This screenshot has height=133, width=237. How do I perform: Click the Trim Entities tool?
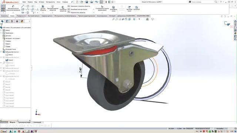coord(43,8)
